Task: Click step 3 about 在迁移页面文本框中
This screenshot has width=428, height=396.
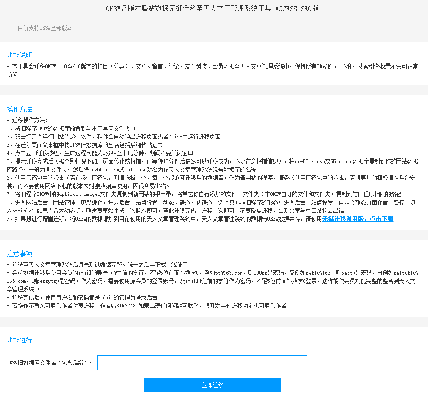Action: click(x=85, y=145)
